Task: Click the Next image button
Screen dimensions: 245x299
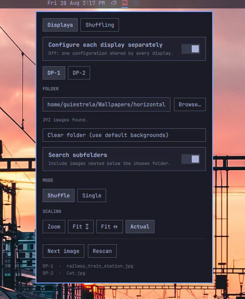Action: (x=63, y=251)
